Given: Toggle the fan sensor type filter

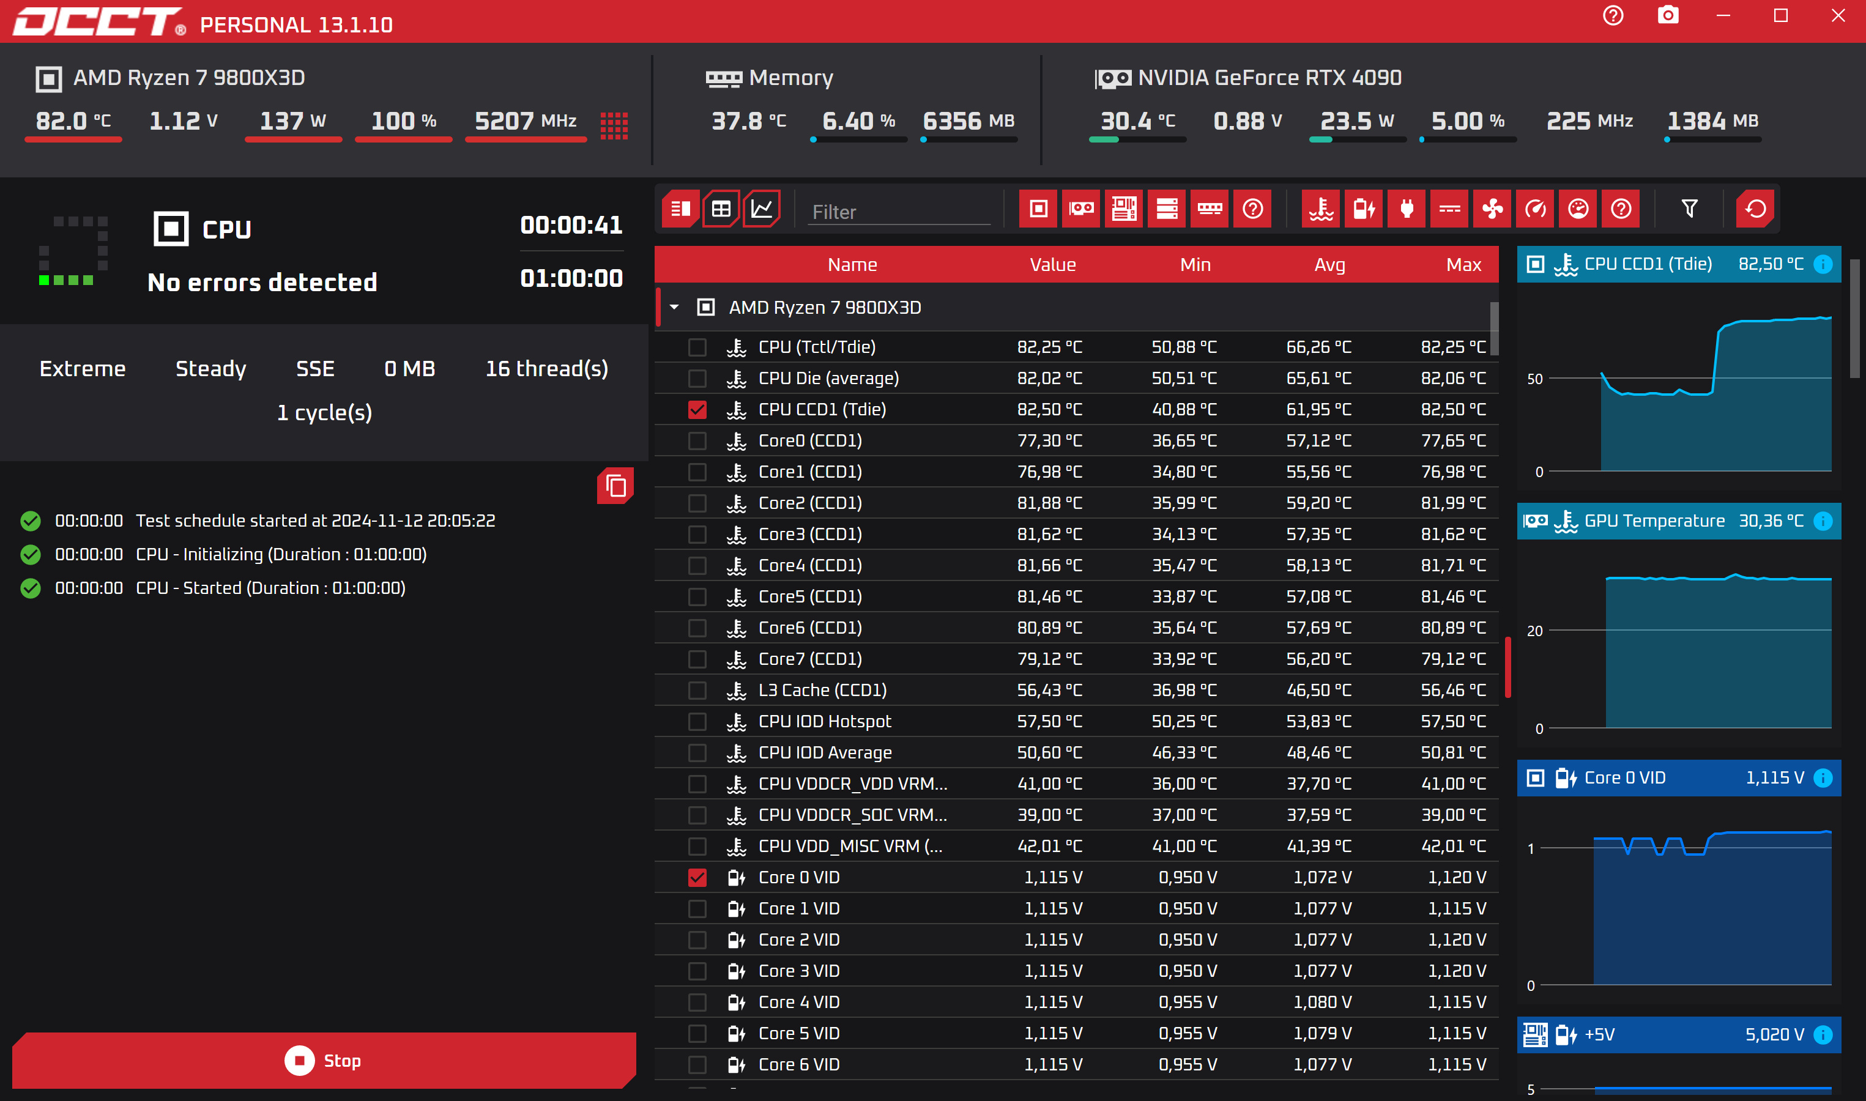Looking at the screenshot, I should [1492, 209].
